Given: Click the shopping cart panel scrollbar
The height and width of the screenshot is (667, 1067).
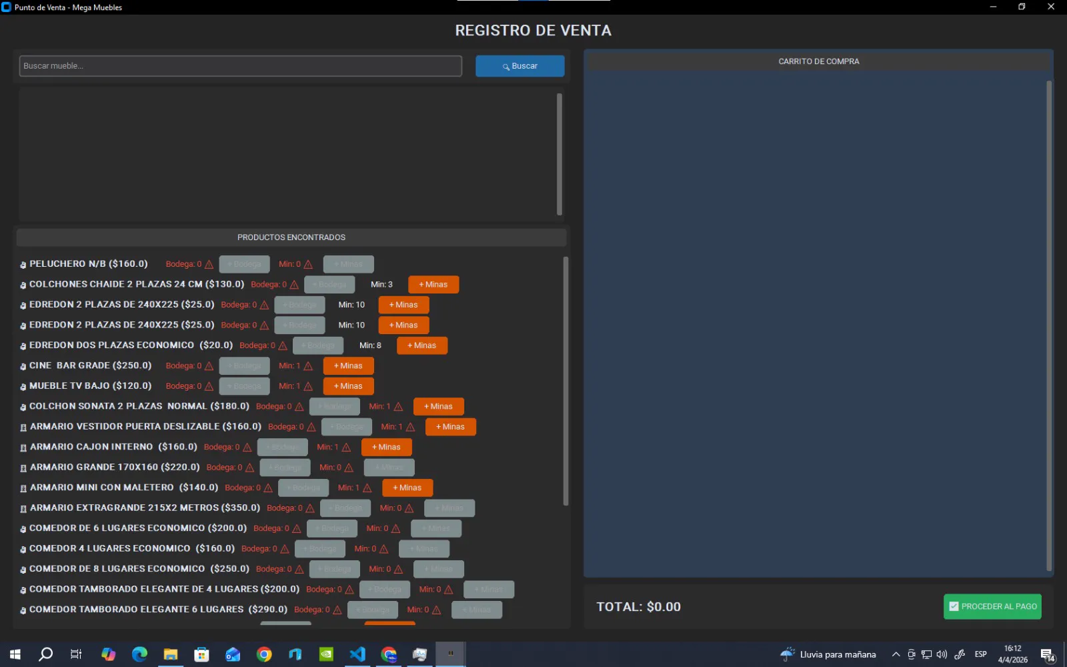Looking at the screenshot, I should click(1048, 325).
